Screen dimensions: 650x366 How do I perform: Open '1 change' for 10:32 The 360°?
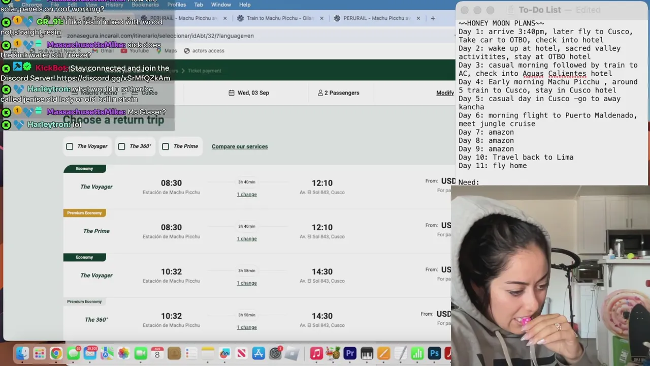[x=247, y=327]
